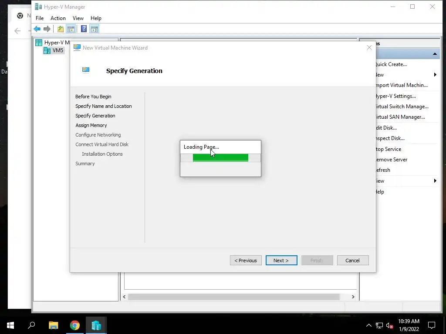Close the New Virtual Machine Wizard
Image resolution: width=446 pixels, height=334 pixels.
pos(369,48)
